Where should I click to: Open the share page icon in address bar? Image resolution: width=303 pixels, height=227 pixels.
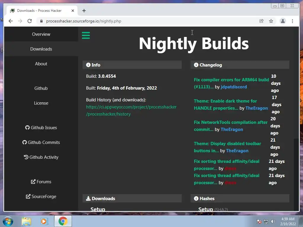tap(262, 21)
